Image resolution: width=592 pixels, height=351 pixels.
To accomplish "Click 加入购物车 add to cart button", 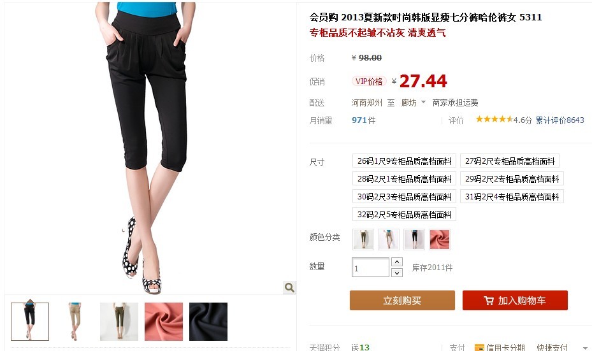I will pyautogui.click(x=515, y=301).
